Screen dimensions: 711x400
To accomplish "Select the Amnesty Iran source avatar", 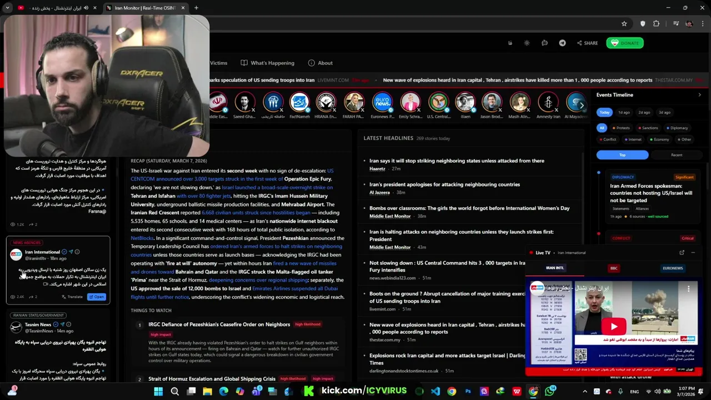I will click(x=548, y=102).
